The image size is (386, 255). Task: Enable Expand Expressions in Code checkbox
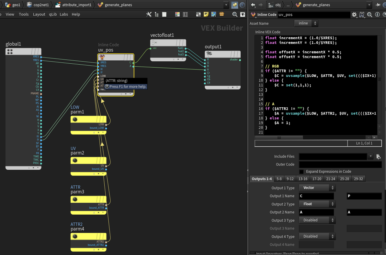[x=301, y=172]
